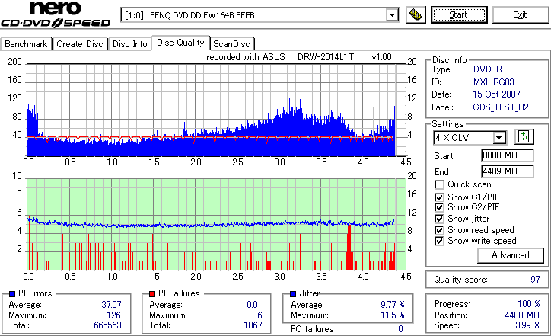Select the Disc Quality tab
This screenshot has width=551, height=336.
[x=180, y=43]
